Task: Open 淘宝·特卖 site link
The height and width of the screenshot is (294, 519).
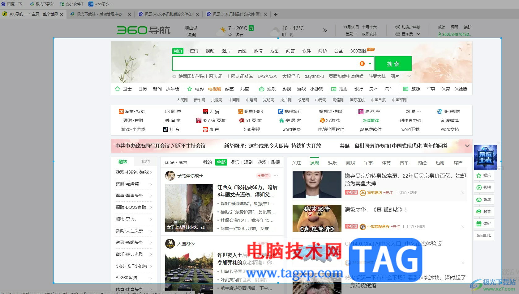Action: pos(132,111)
